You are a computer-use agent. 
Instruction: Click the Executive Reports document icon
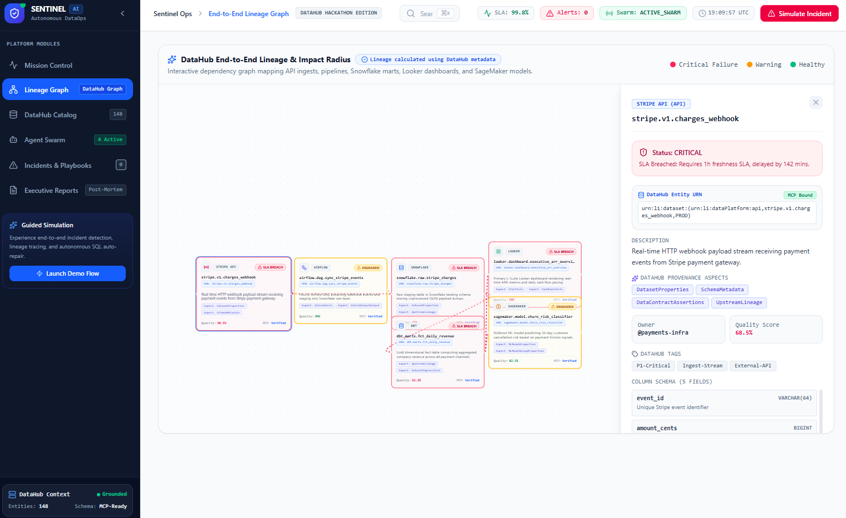tap(13, 191)
